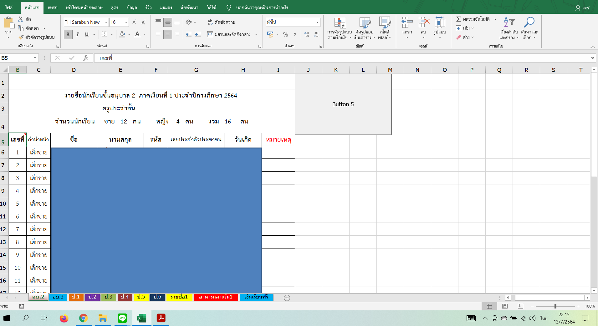Open Conditional Formatting icon

340,23
